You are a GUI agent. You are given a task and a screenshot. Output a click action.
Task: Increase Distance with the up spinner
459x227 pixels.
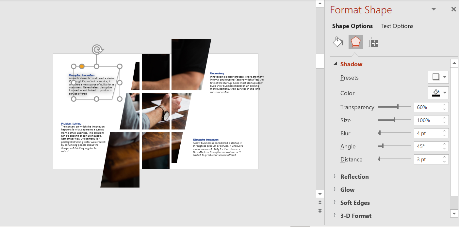coord(445,157)
